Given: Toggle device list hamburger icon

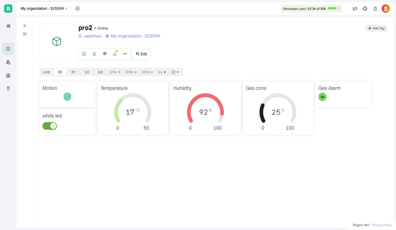Looking at the screenshot, I should [25, 34].
